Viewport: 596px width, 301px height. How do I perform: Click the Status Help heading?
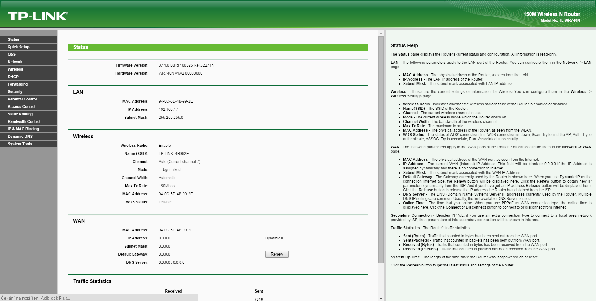[x=404, y=46]
